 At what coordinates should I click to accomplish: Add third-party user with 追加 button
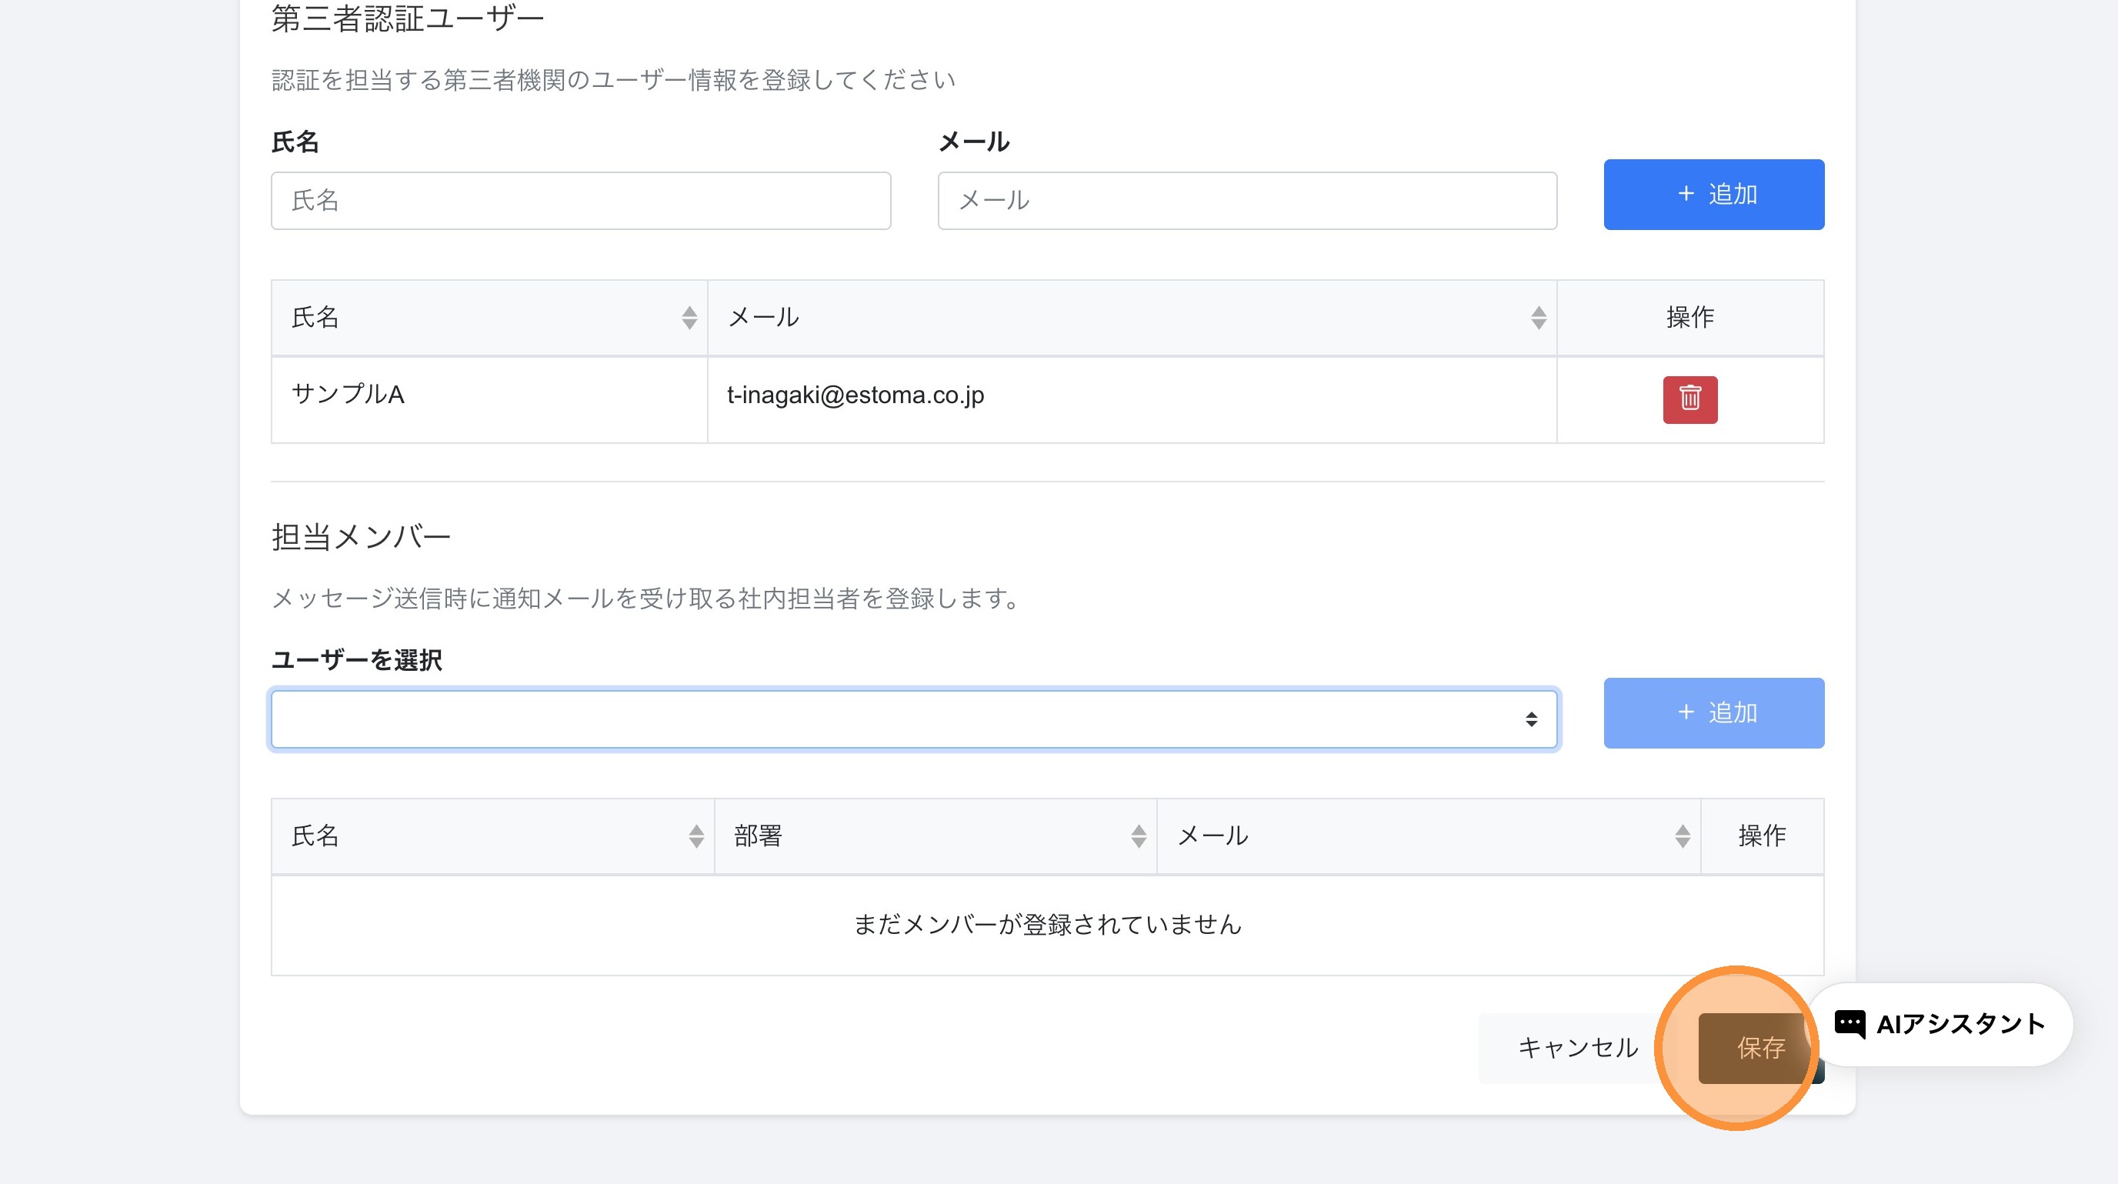pos(1713,194)
